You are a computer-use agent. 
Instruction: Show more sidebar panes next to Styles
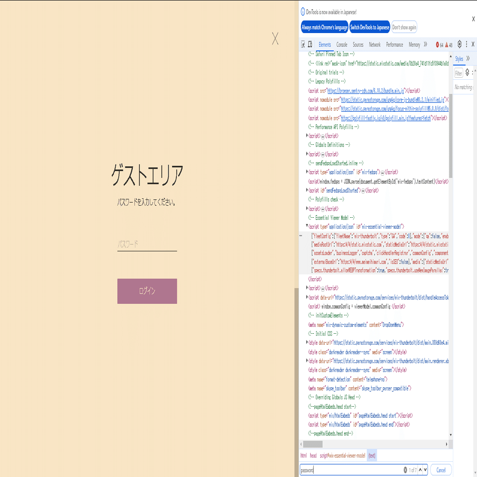coord(468,58)
